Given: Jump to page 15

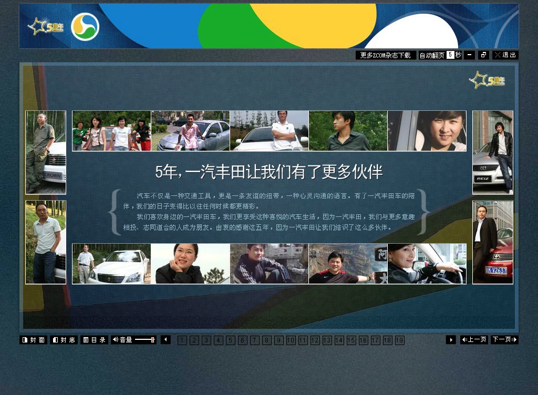Looking at the screenshot, I should tap(351, 340).
